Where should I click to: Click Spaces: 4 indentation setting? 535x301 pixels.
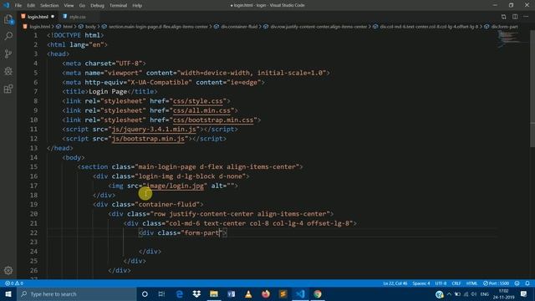[x=421, y=283]
